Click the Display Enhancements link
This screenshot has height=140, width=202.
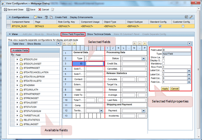82,17
